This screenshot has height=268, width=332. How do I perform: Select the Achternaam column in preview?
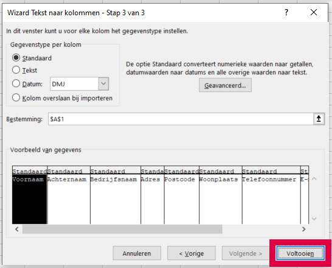click(69, 195)
